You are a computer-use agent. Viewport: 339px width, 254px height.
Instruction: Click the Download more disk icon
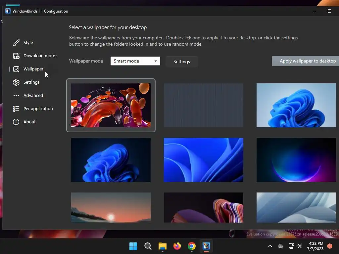16,56
